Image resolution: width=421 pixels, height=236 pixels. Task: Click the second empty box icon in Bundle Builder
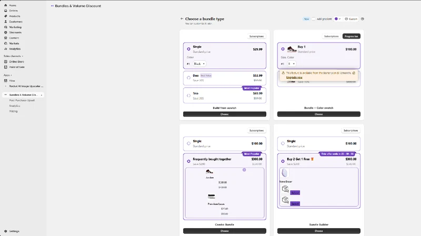(285, 200)
